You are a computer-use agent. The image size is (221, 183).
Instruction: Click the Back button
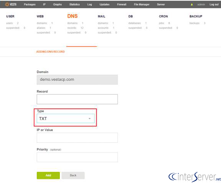pyautogui.click(x=73, y=175)
